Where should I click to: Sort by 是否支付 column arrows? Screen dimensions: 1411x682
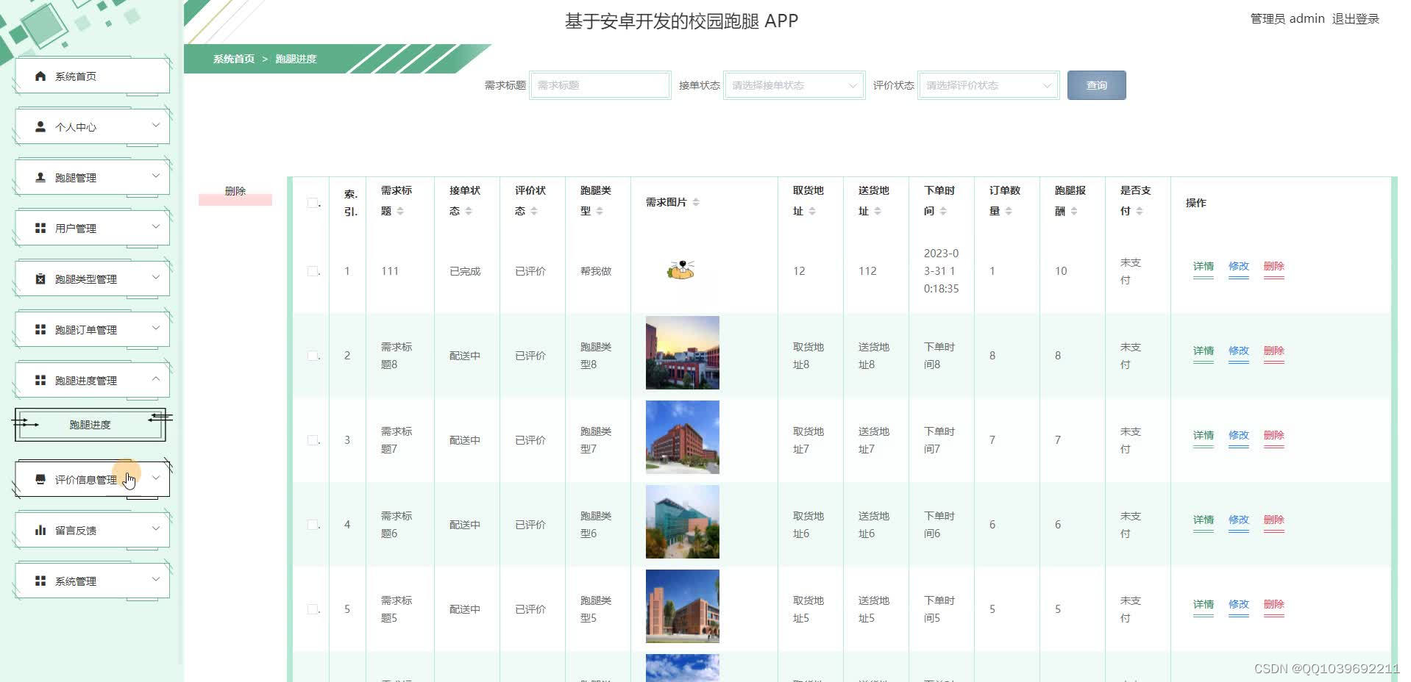click(x=1140, y=211)
